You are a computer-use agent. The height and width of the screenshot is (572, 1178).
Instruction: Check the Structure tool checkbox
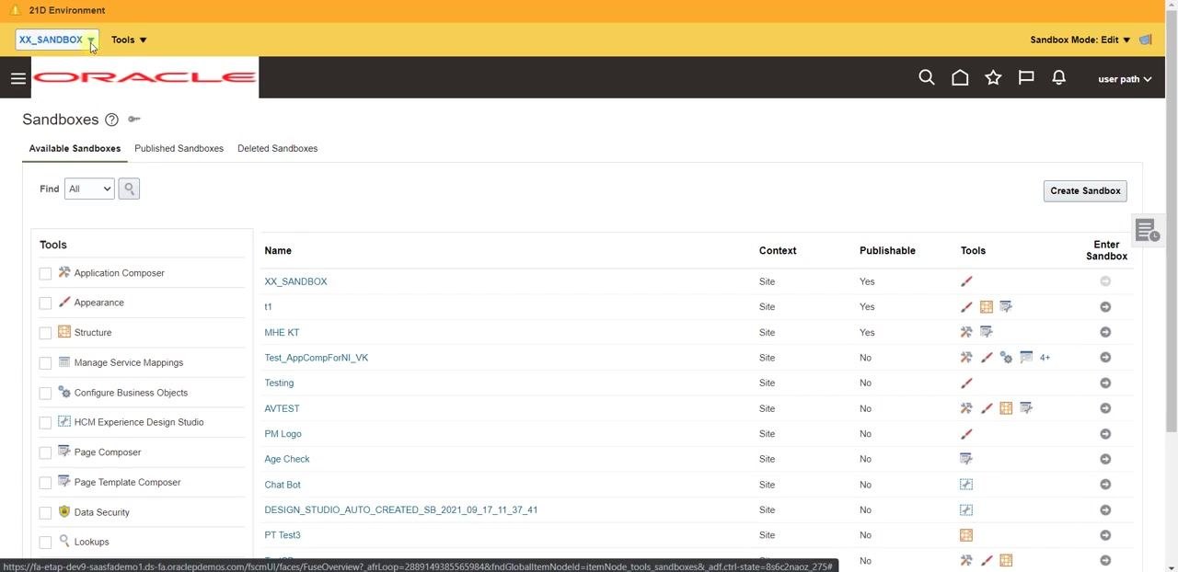click(45, 333)
